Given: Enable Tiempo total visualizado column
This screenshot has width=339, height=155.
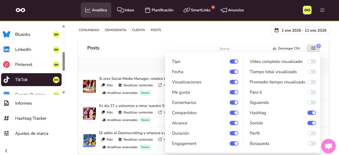Looking at the screenshot, I should (312, 72).
